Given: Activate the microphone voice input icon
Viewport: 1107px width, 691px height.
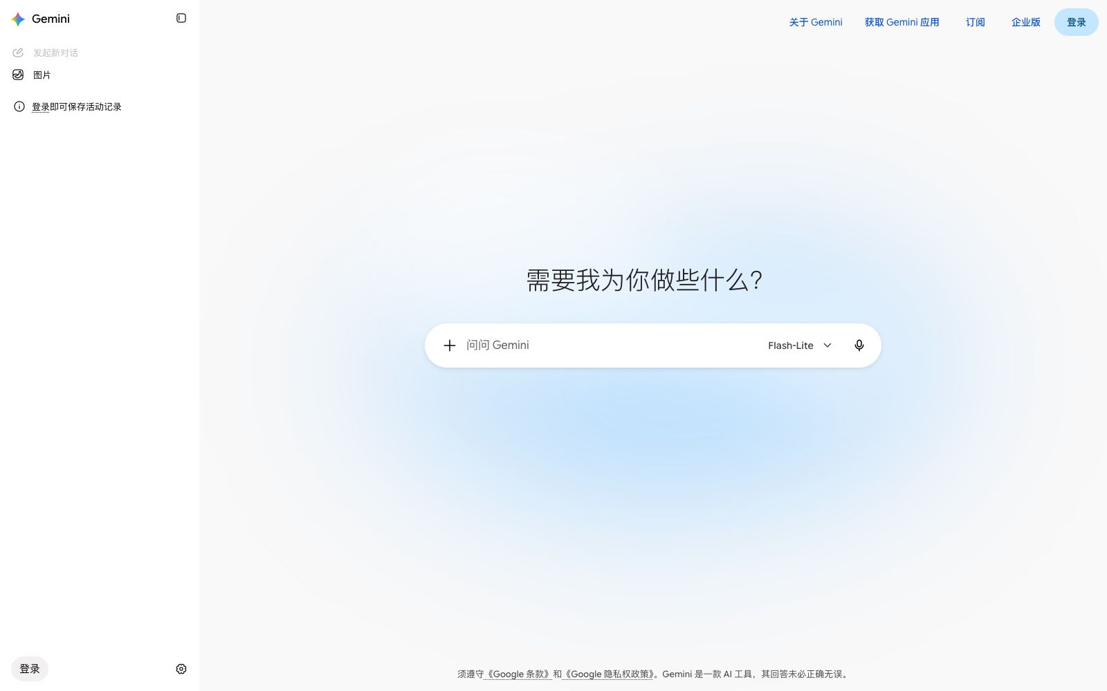Looking at the screenshot, I should click(x=859, y=345).
